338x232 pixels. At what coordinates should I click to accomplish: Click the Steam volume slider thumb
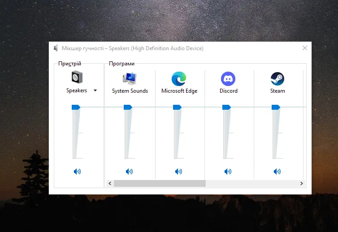276,107
